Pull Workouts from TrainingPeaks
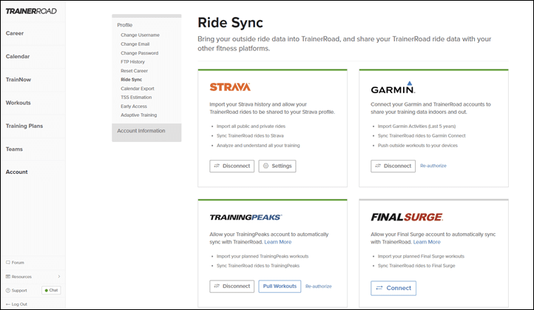The image size is (534, 310). pos(280,286)
